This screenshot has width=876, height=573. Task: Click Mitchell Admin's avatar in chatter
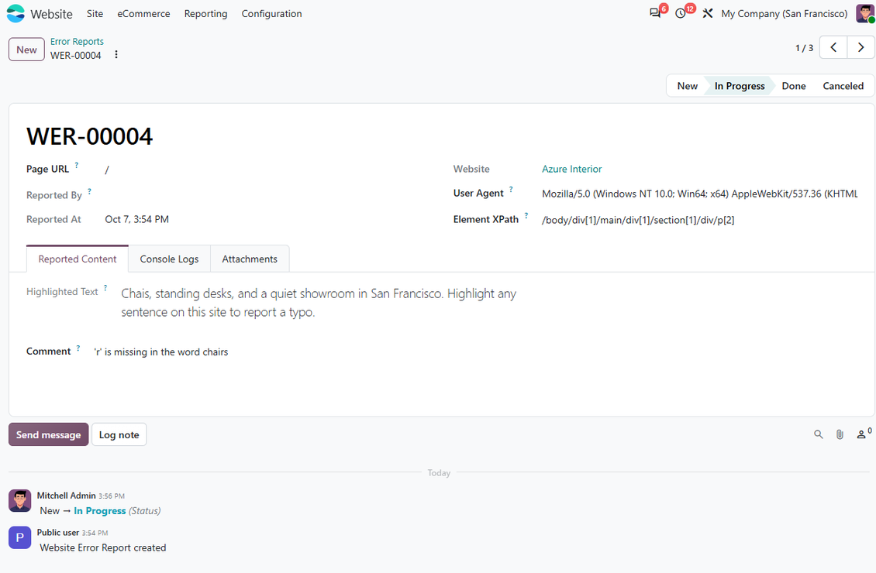click(19, 500)
